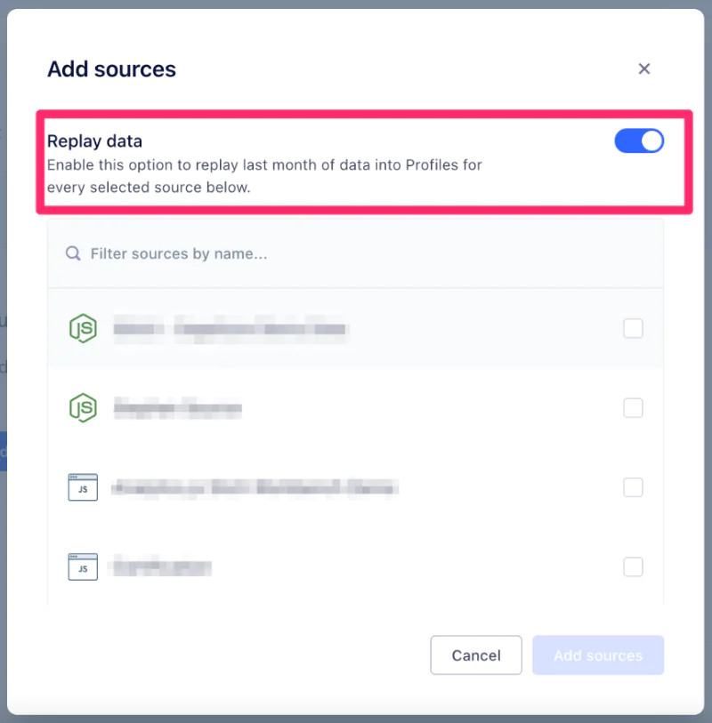The image size is (712, 723).
Task: Enable the last JavaScript source checkbox
Action: (x=633, y=566)
